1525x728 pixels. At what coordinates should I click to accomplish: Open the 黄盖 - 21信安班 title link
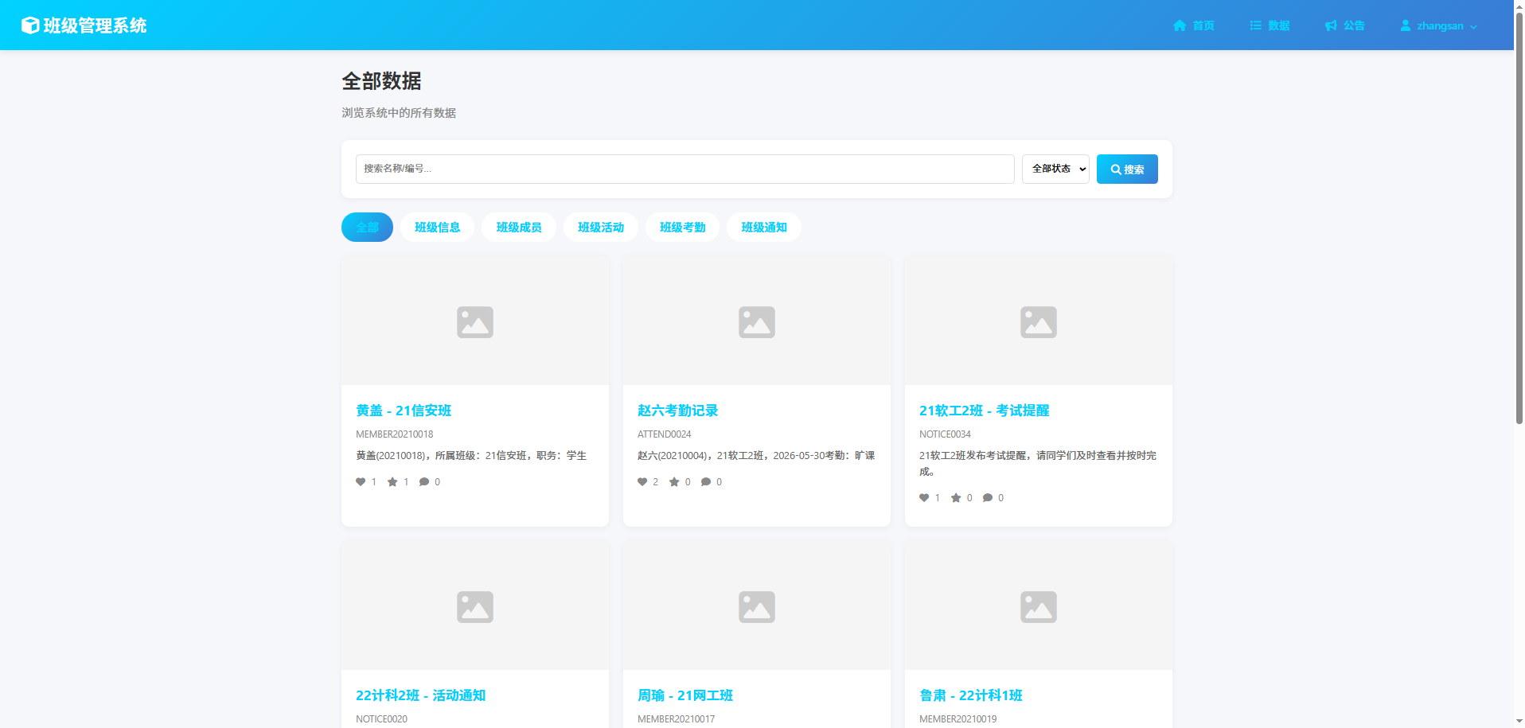pyautogui.click(x=404, y=411)
